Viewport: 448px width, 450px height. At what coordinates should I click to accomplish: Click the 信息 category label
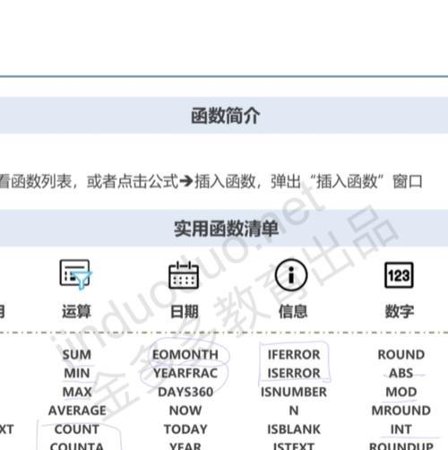pos(293,311)
